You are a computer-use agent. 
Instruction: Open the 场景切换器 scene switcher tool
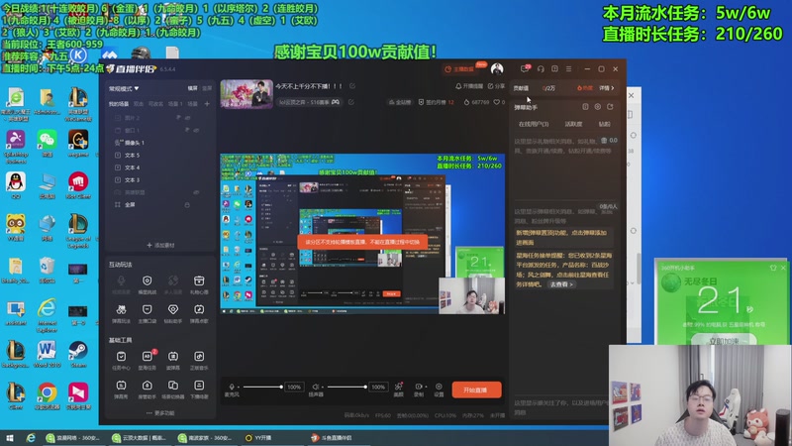(172, 389)
